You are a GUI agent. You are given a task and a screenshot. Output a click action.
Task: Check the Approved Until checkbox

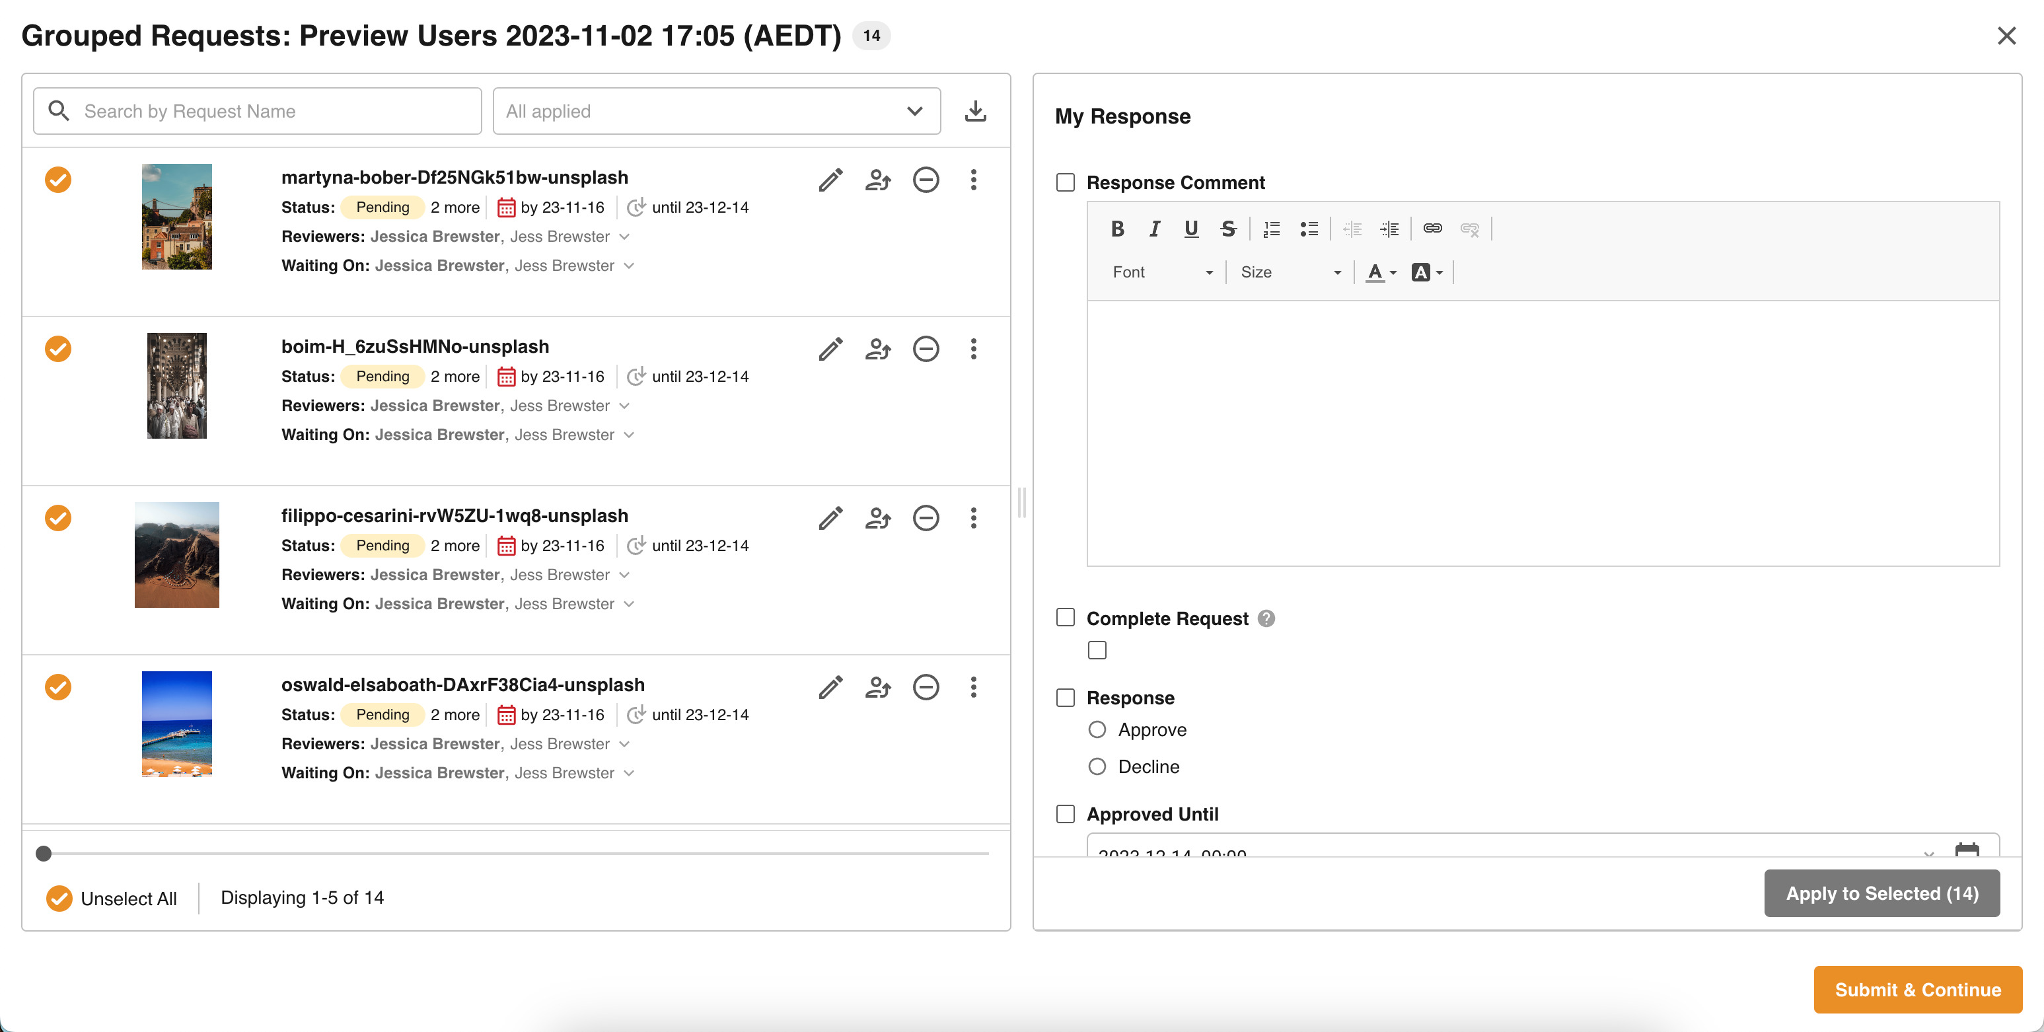pos(1066,814)
